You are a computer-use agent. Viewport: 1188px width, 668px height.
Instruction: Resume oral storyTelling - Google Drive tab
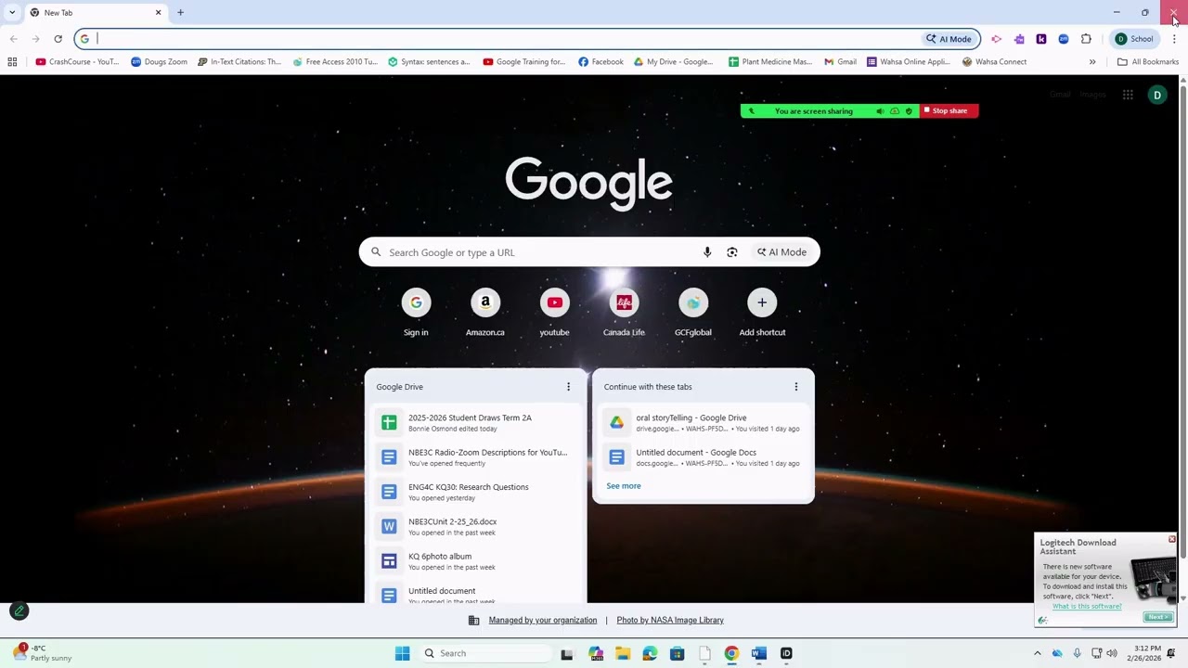coord(704,422)
